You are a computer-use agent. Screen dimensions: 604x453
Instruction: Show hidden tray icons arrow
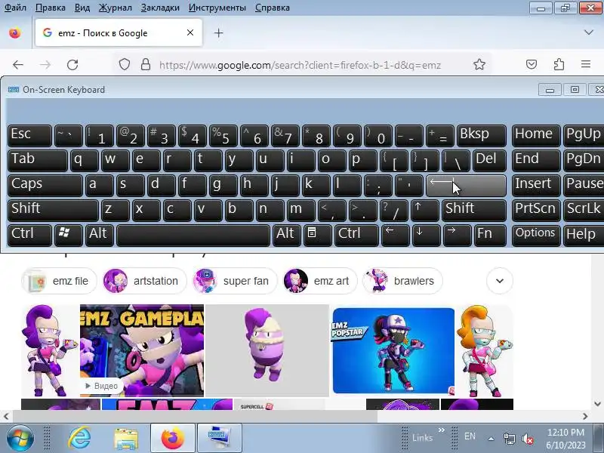point(492,439)
